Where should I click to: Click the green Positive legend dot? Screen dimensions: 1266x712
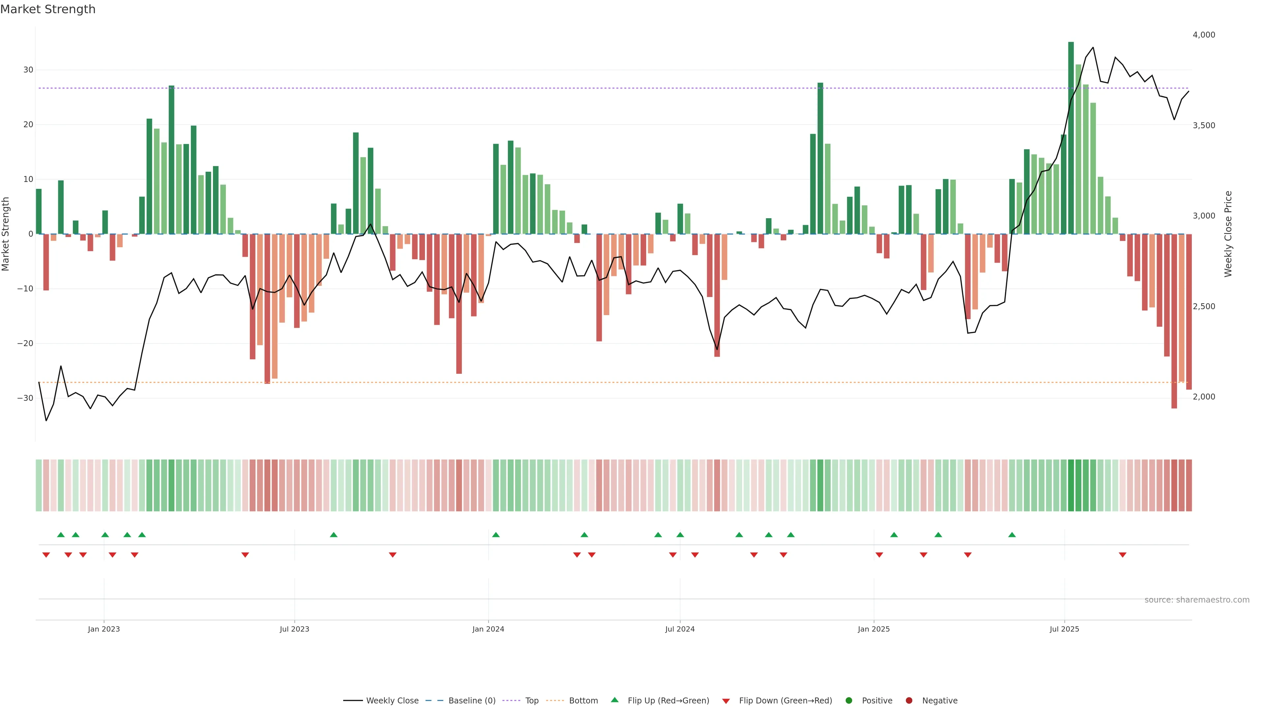coord(849,701)
